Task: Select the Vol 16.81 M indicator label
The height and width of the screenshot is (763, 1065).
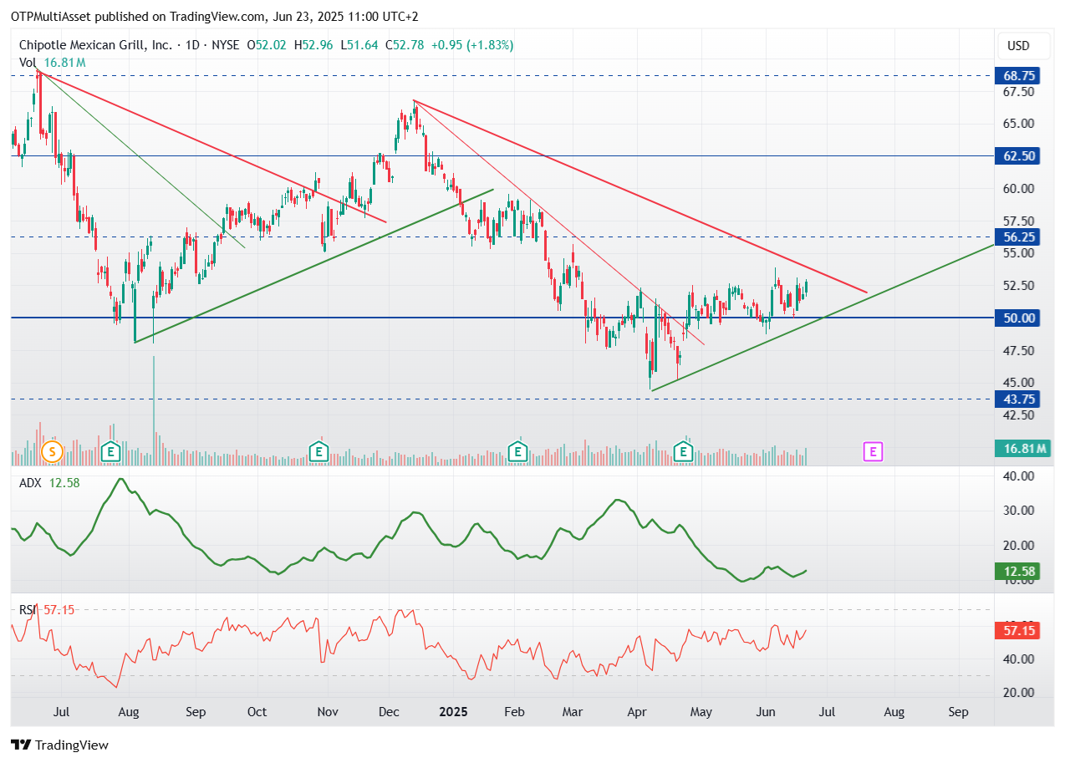Action: pos(52,63)
